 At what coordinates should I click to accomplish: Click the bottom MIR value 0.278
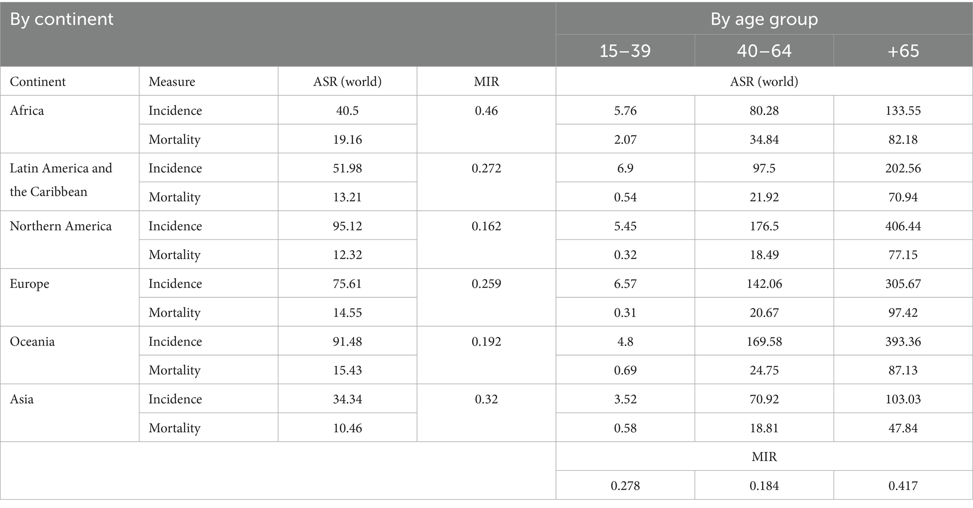(625, 485)
